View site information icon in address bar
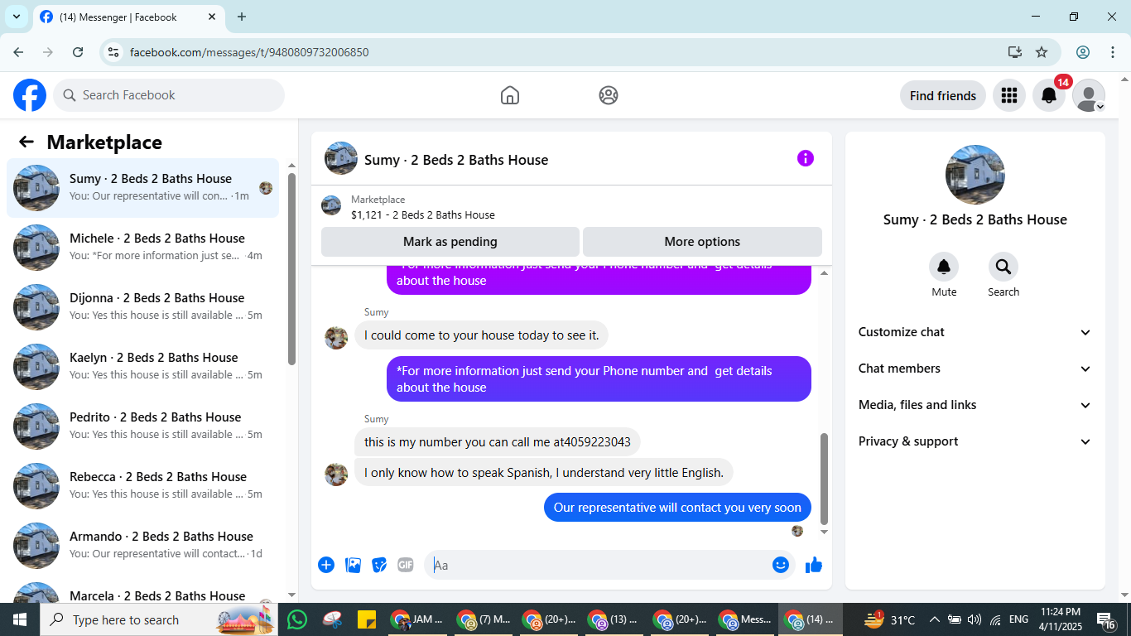The image size is (1131, 636). pyautogui.click(x=114, y=52)
